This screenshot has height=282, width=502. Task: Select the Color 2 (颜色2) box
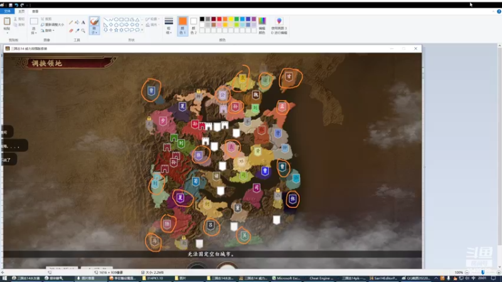193,26
